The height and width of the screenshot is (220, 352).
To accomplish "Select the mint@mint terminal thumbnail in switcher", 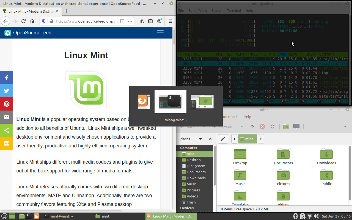I will tap(170, 101).
